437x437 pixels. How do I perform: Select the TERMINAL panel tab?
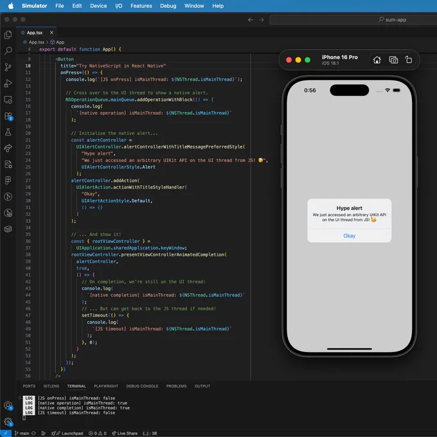[x=76, y=386]
